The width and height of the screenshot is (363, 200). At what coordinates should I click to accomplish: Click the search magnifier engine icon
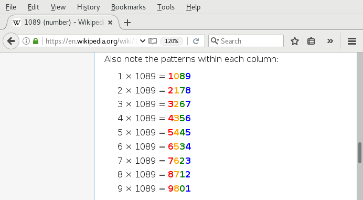click(x=215, y=41)
